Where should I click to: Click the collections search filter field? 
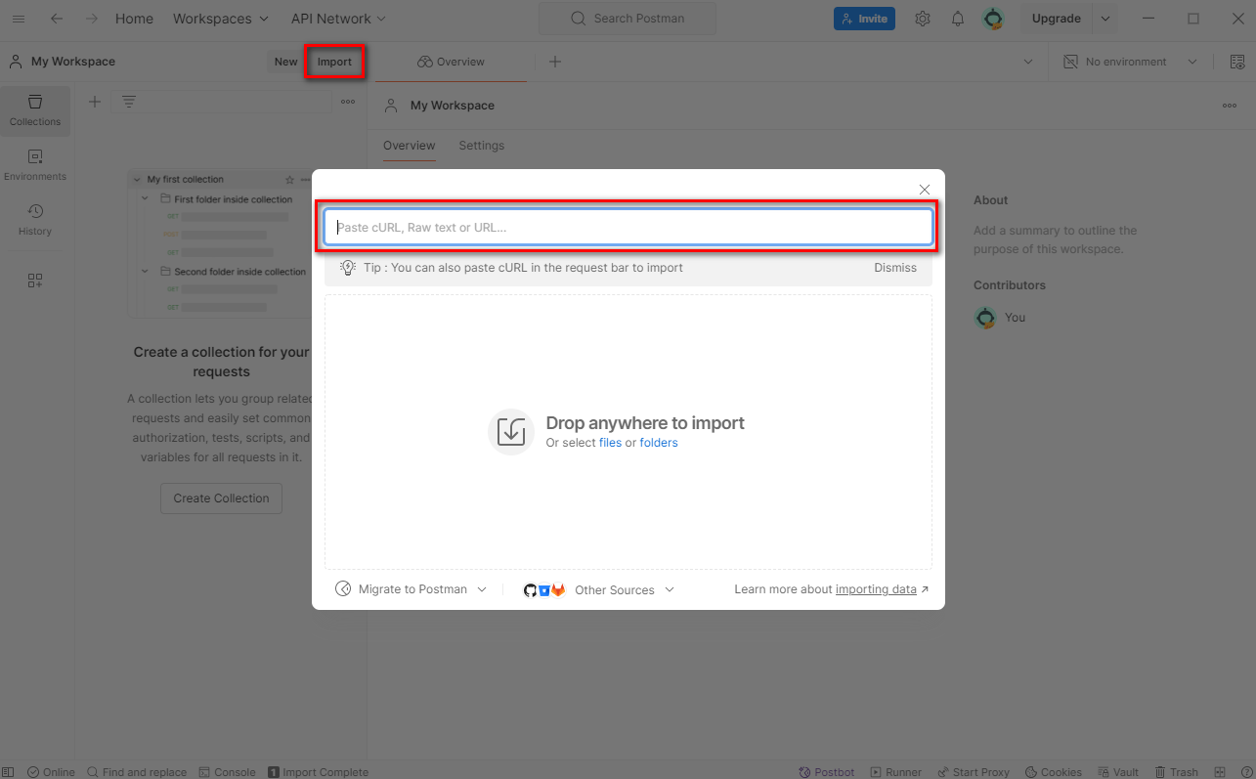coord(221,102)
